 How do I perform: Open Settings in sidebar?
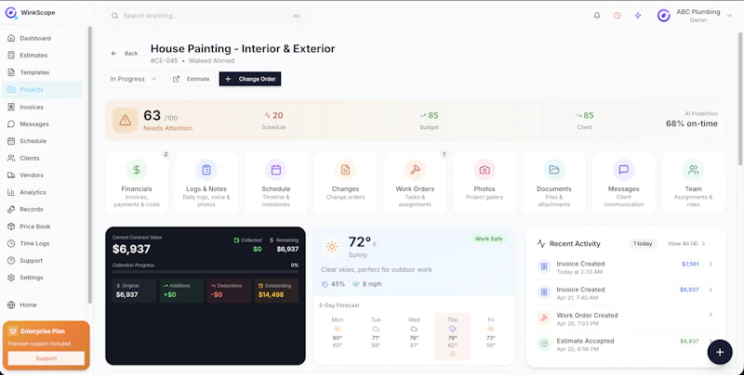tap(43, 278)
